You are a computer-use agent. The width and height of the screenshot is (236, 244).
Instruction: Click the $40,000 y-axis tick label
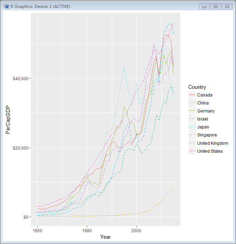coord(21,79)
